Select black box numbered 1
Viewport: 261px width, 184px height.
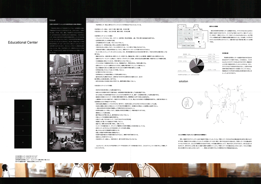click(23, 106)
